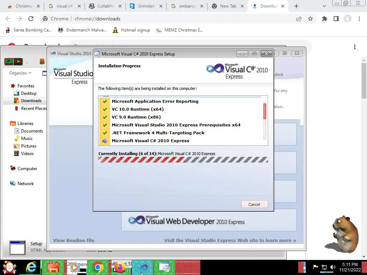Cancel the Visual C# 2010 Express installation

(x=254, y=204)
